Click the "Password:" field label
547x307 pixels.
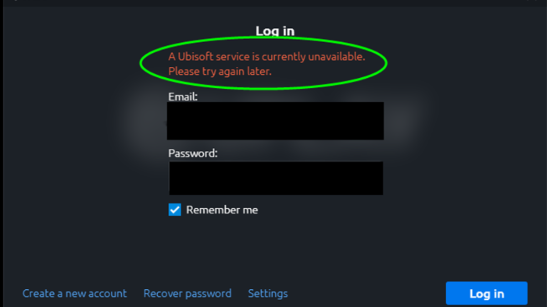tap(193, 153)
